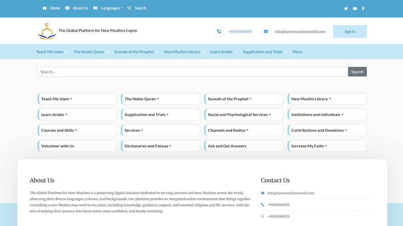Image resolution: width=403 pixels, height=226 pixels.
Task: Click the gray Search button
Action: pyautogui.click(x=357, y=72)
